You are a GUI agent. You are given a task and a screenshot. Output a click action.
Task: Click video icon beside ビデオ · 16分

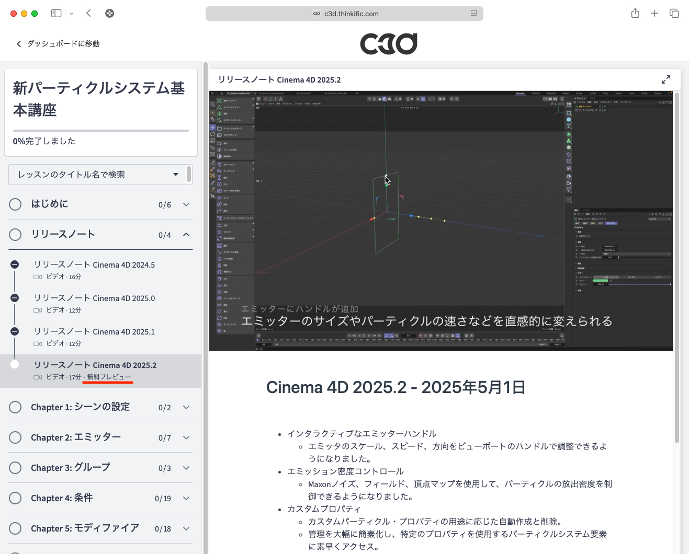click(38, 277)
